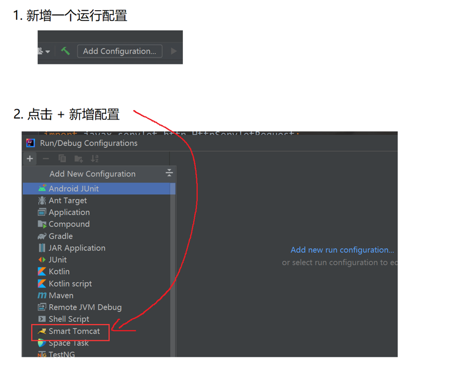The image size is (456, 367).
Task: Click the Copy Configuration icon
Action: click(x=62, y=158)
